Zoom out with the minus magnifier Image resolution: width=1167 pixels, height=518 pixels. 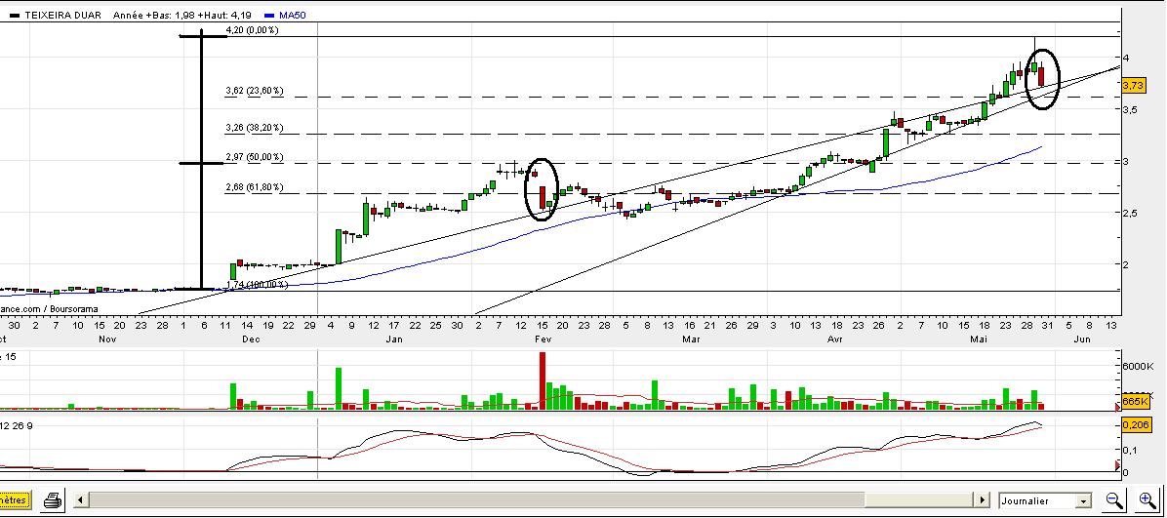tap(1114, 500)
